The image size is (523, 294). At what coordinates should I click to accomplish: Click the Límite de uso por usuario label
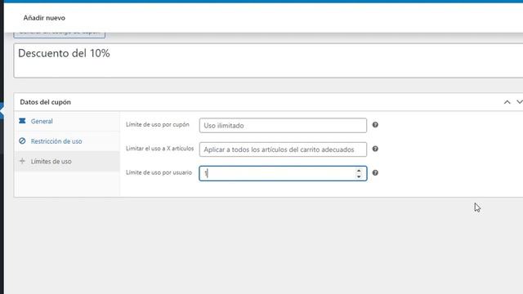pos(159,172)
